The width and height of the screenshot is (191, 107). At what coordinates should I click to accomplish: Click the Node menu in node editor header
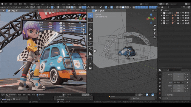33,95
